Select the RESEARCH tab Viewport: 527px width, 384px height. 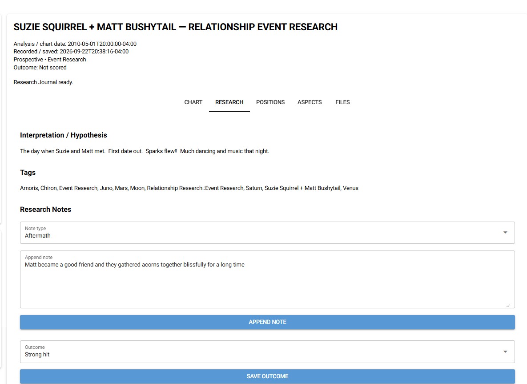tap(229, 102)
